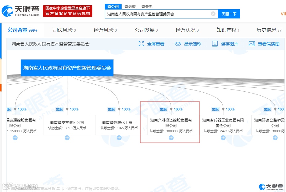Expand the 湖南兴湘投资控股集团 plus icon
The image size is (286, 192).
point(171,138)
